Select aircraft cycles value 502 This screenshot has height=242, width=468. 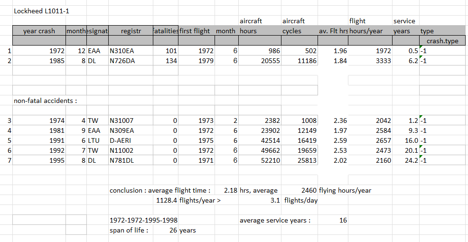(x=300, y=51)
